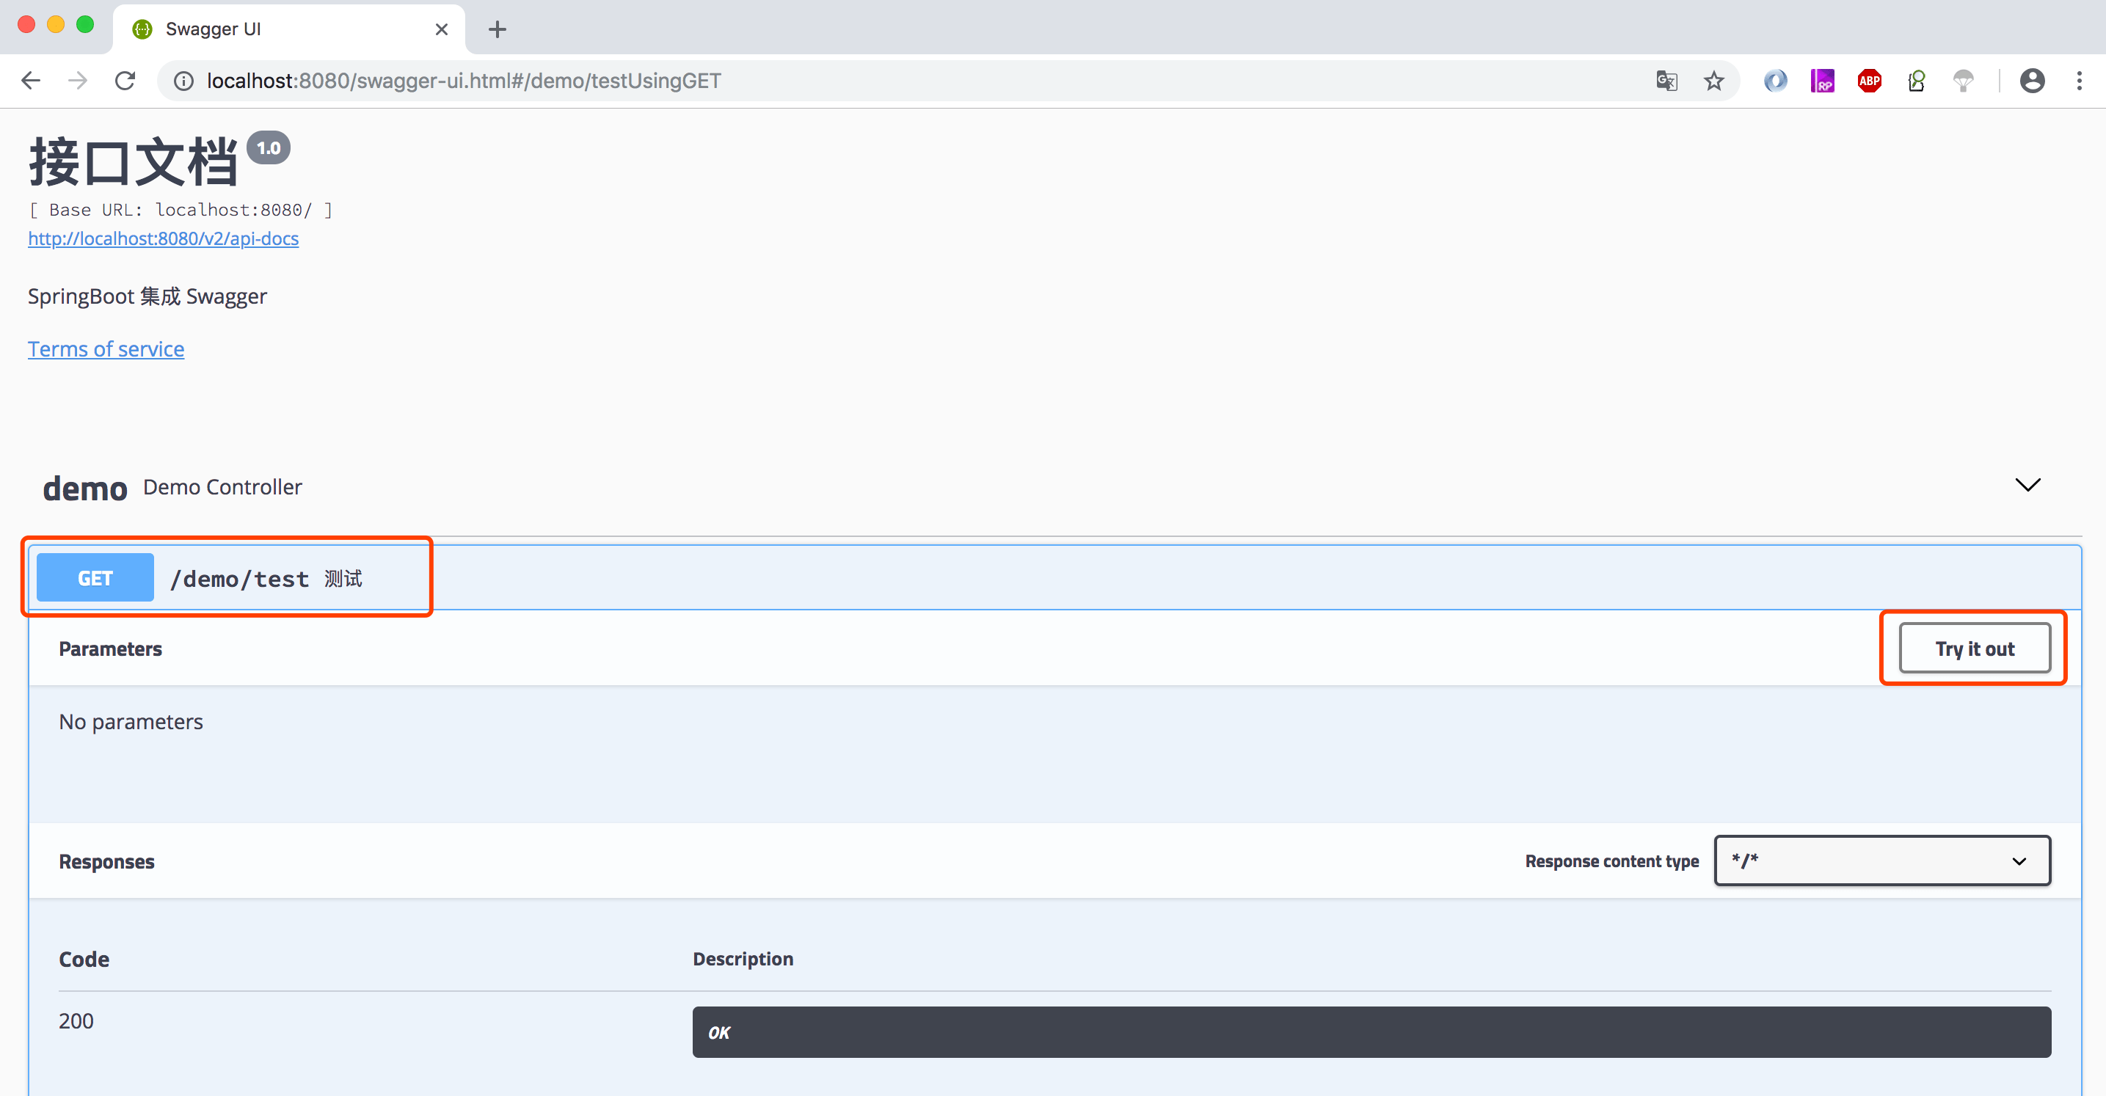Bookmark this page with the star
Screen dimensions: 2106x1096
click(x=1713, y=81)
